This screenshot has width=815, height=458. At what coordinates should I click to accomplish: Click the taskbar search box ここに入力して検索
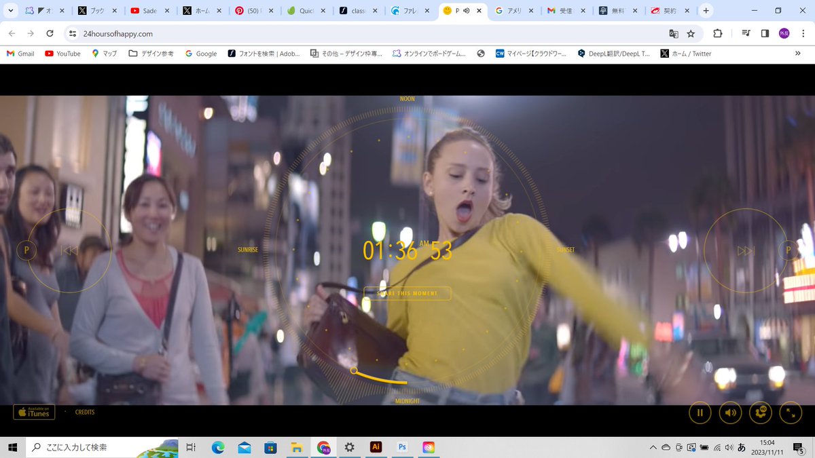(102, 447)
